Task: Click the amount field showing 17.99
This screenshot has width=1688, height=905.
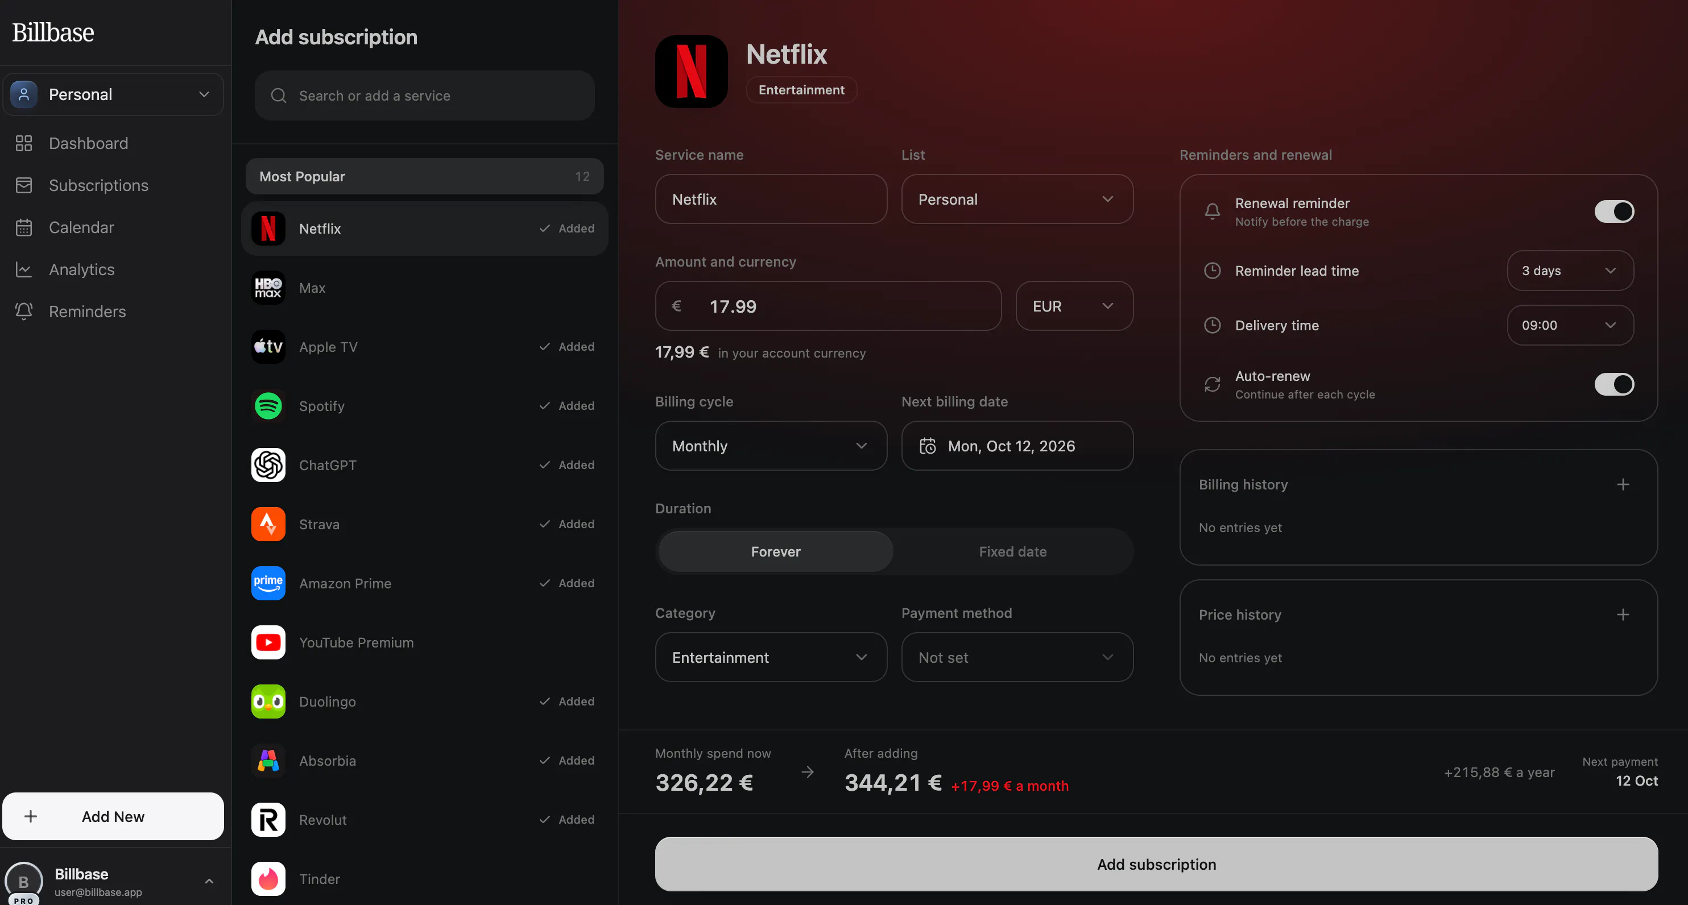Action: point(828,306)
